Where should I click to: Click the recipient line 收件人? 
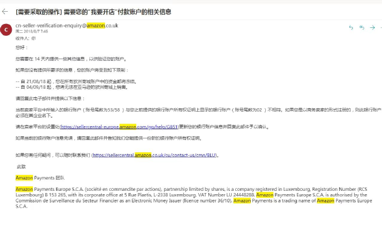point(26,39)
